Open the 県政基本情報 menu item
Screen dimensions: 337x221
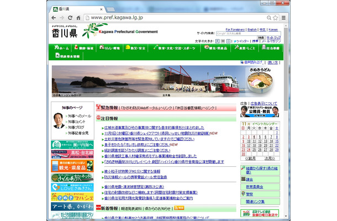[x=67, y=56]
